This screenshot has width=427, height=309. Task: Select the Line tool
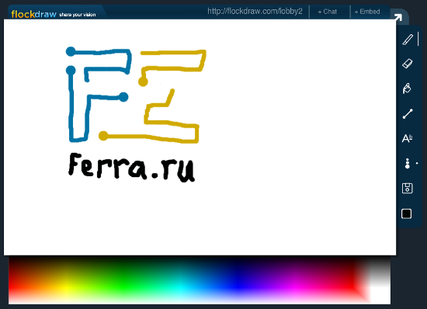pyautogui.click(x=408, y=114)
